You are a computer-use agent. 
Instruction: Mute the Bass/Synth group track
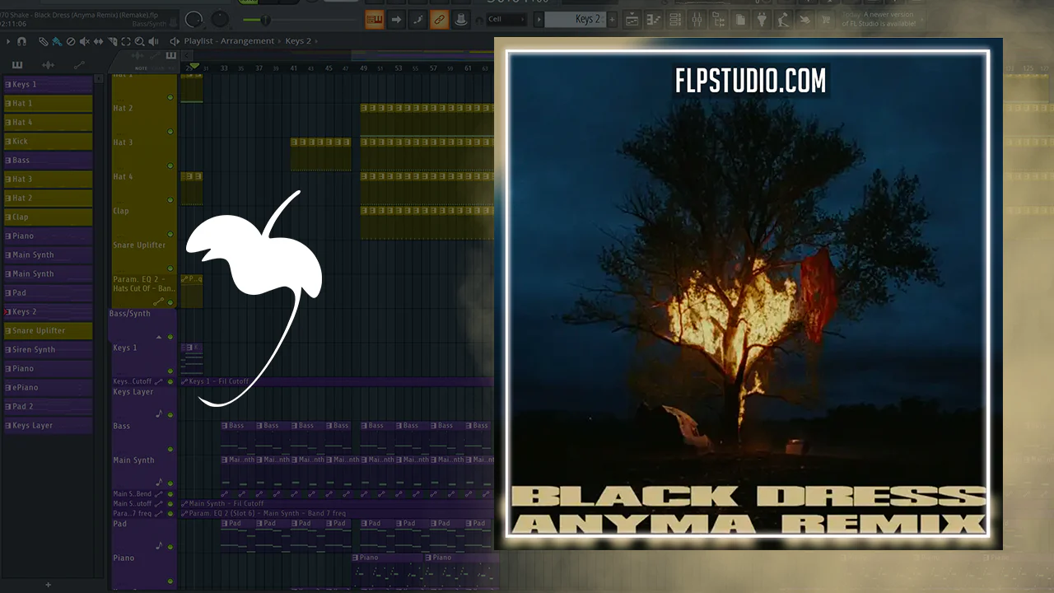(170, 337)
